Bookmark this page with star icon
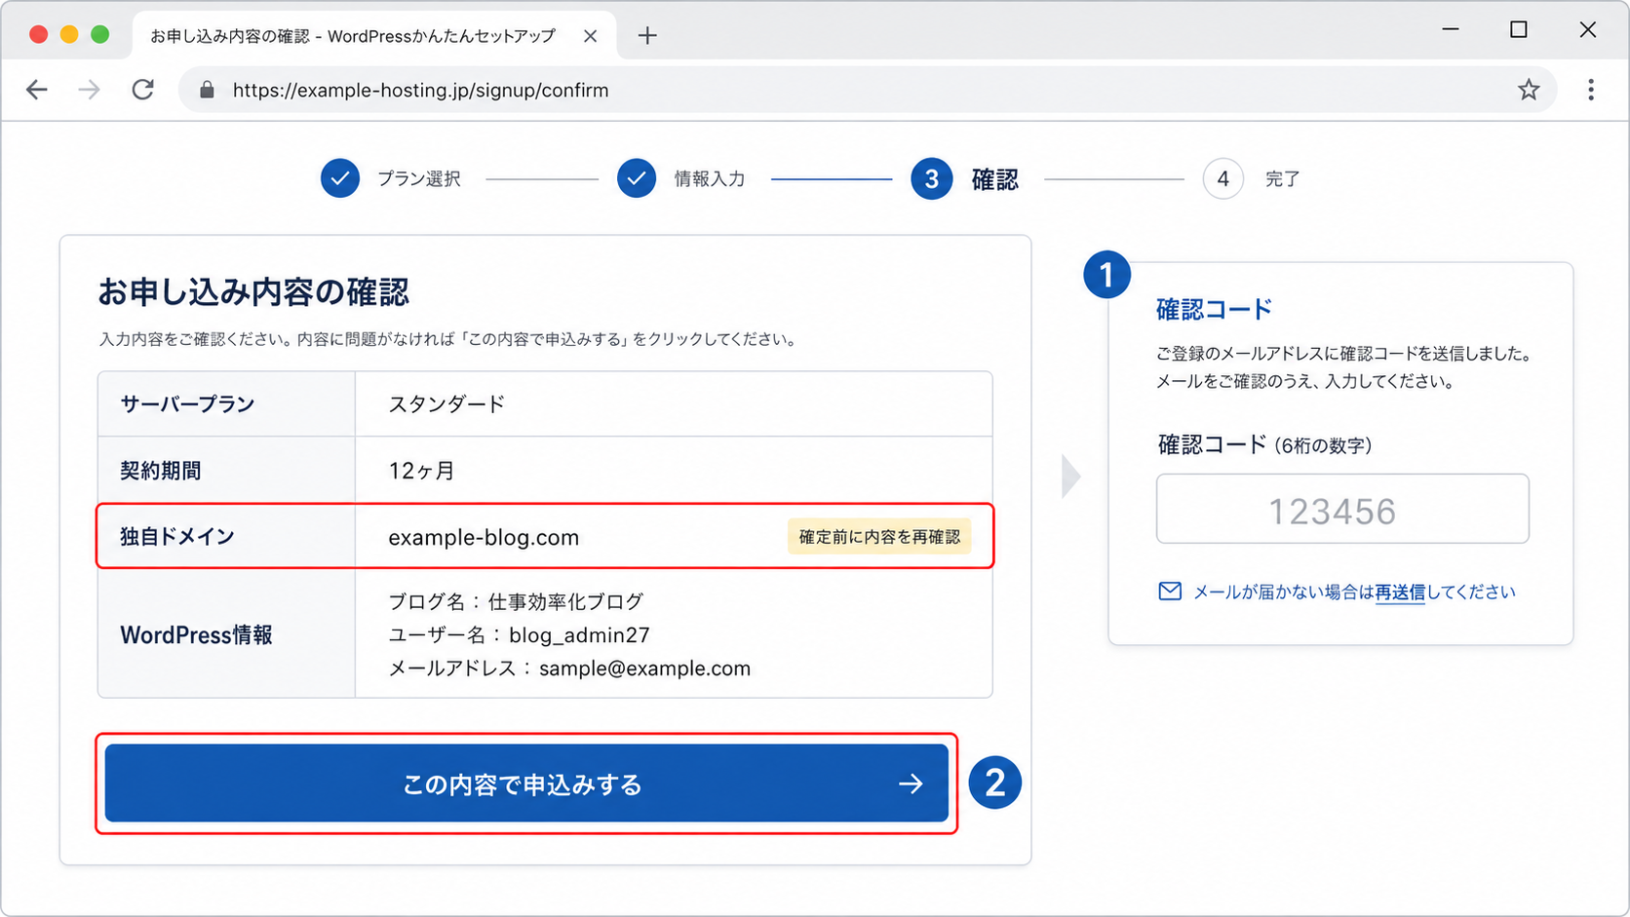 1529,90
